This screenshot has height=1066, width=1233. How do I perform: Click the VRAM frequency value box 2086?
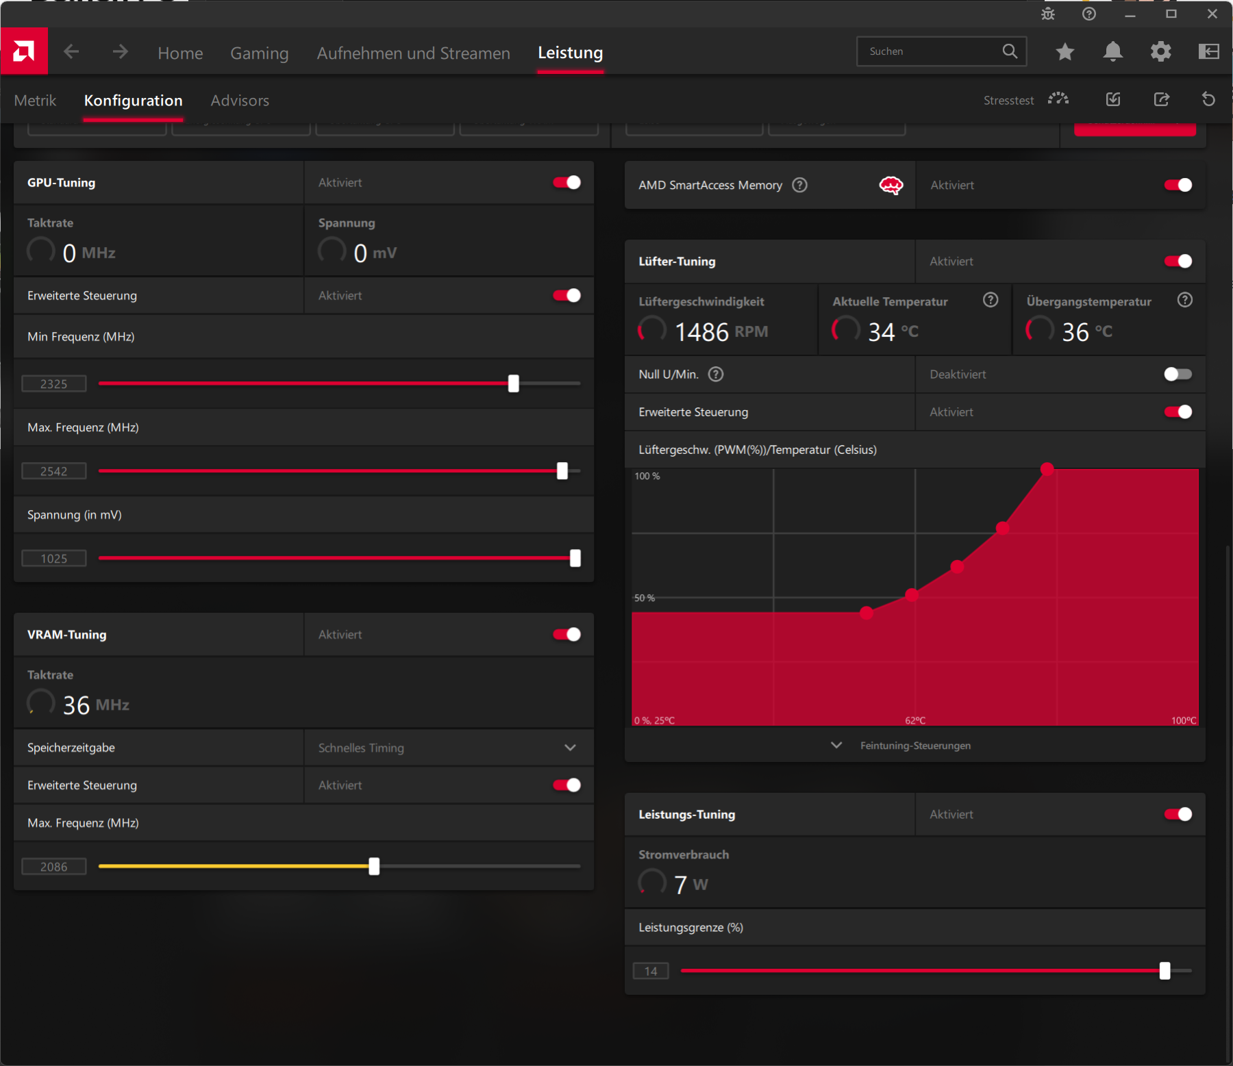click(x=54, y=866)
